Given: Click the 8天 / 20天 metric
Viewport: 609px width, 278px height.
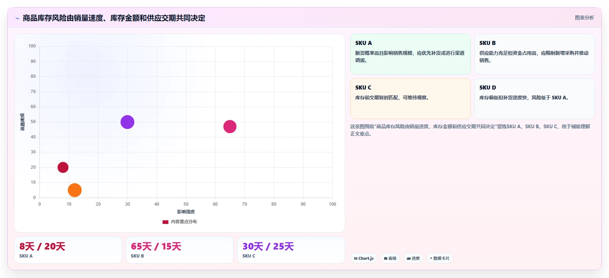Looking at the screenshot, I should 42,247.
